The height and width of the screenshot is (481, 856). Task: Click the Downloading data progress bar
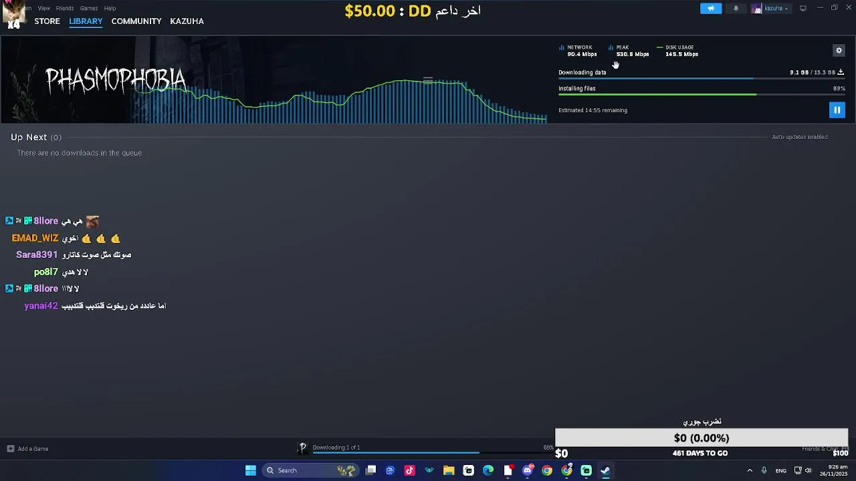tap(702, 79)
